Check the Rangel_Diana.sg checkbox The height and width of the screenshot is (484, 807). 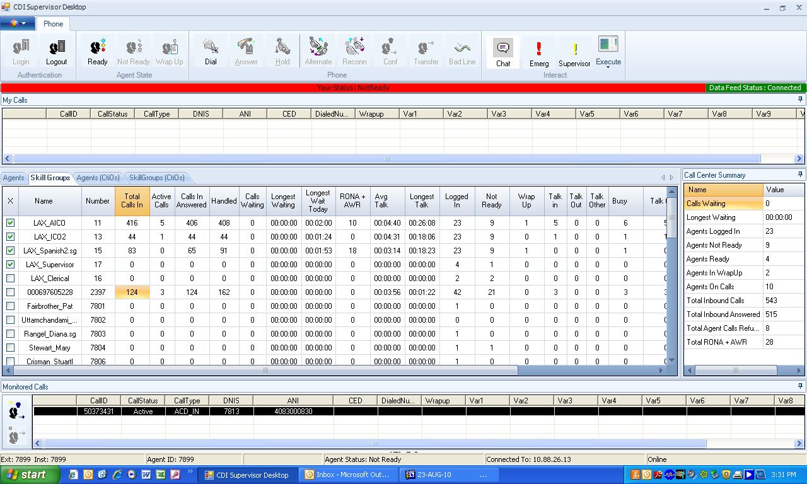coord(10,333)
